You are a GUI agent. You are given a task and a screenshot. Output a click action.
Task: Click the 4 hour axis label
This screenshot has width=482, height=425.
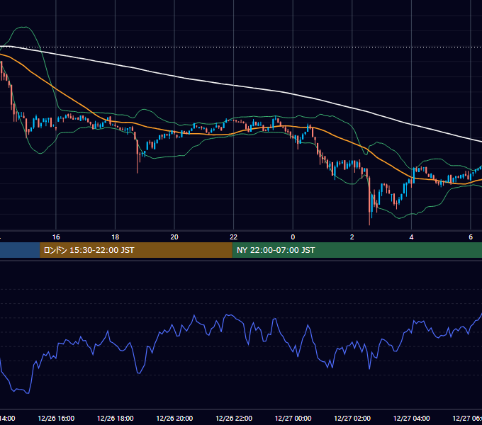[411, 237]
